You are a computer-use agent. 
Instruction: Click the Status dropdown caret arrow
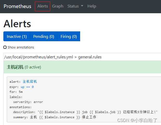point(82,6)
